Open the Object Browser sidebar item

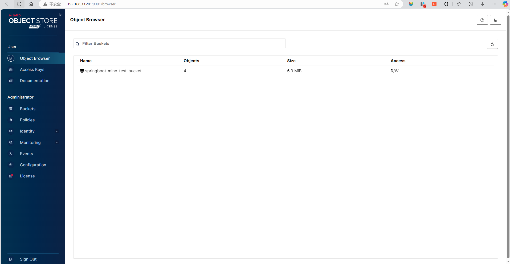[x=33, y=58]
